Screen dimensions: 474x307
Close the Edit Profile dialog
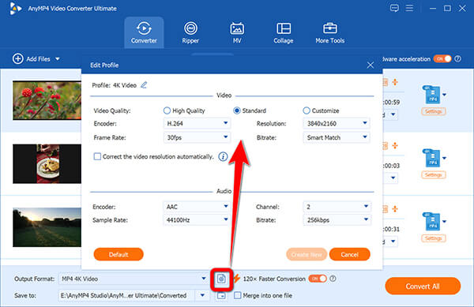pos(371,65)
